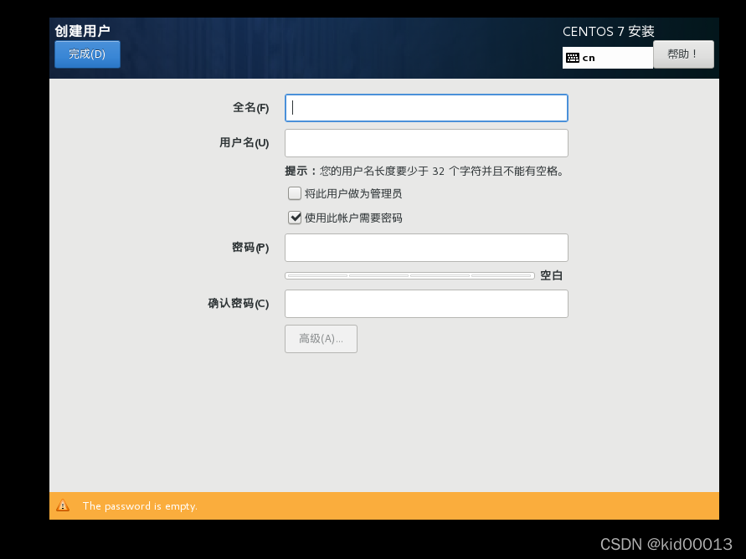Click the 完成(D) done button
Image resolution: width=746 pixels, height=559 pixels.
87,54
